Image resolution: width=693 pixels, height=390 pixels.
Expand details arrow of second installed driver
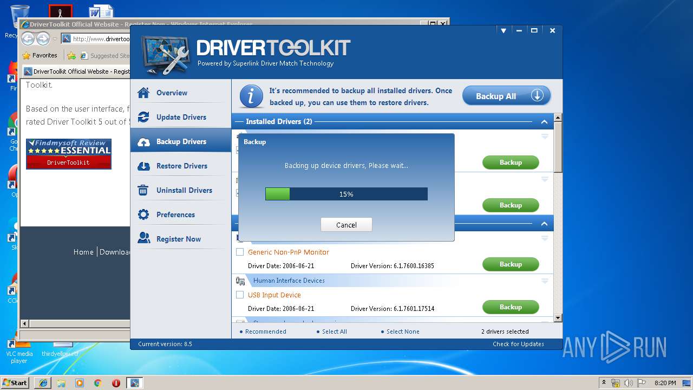(x=545, y=179)
